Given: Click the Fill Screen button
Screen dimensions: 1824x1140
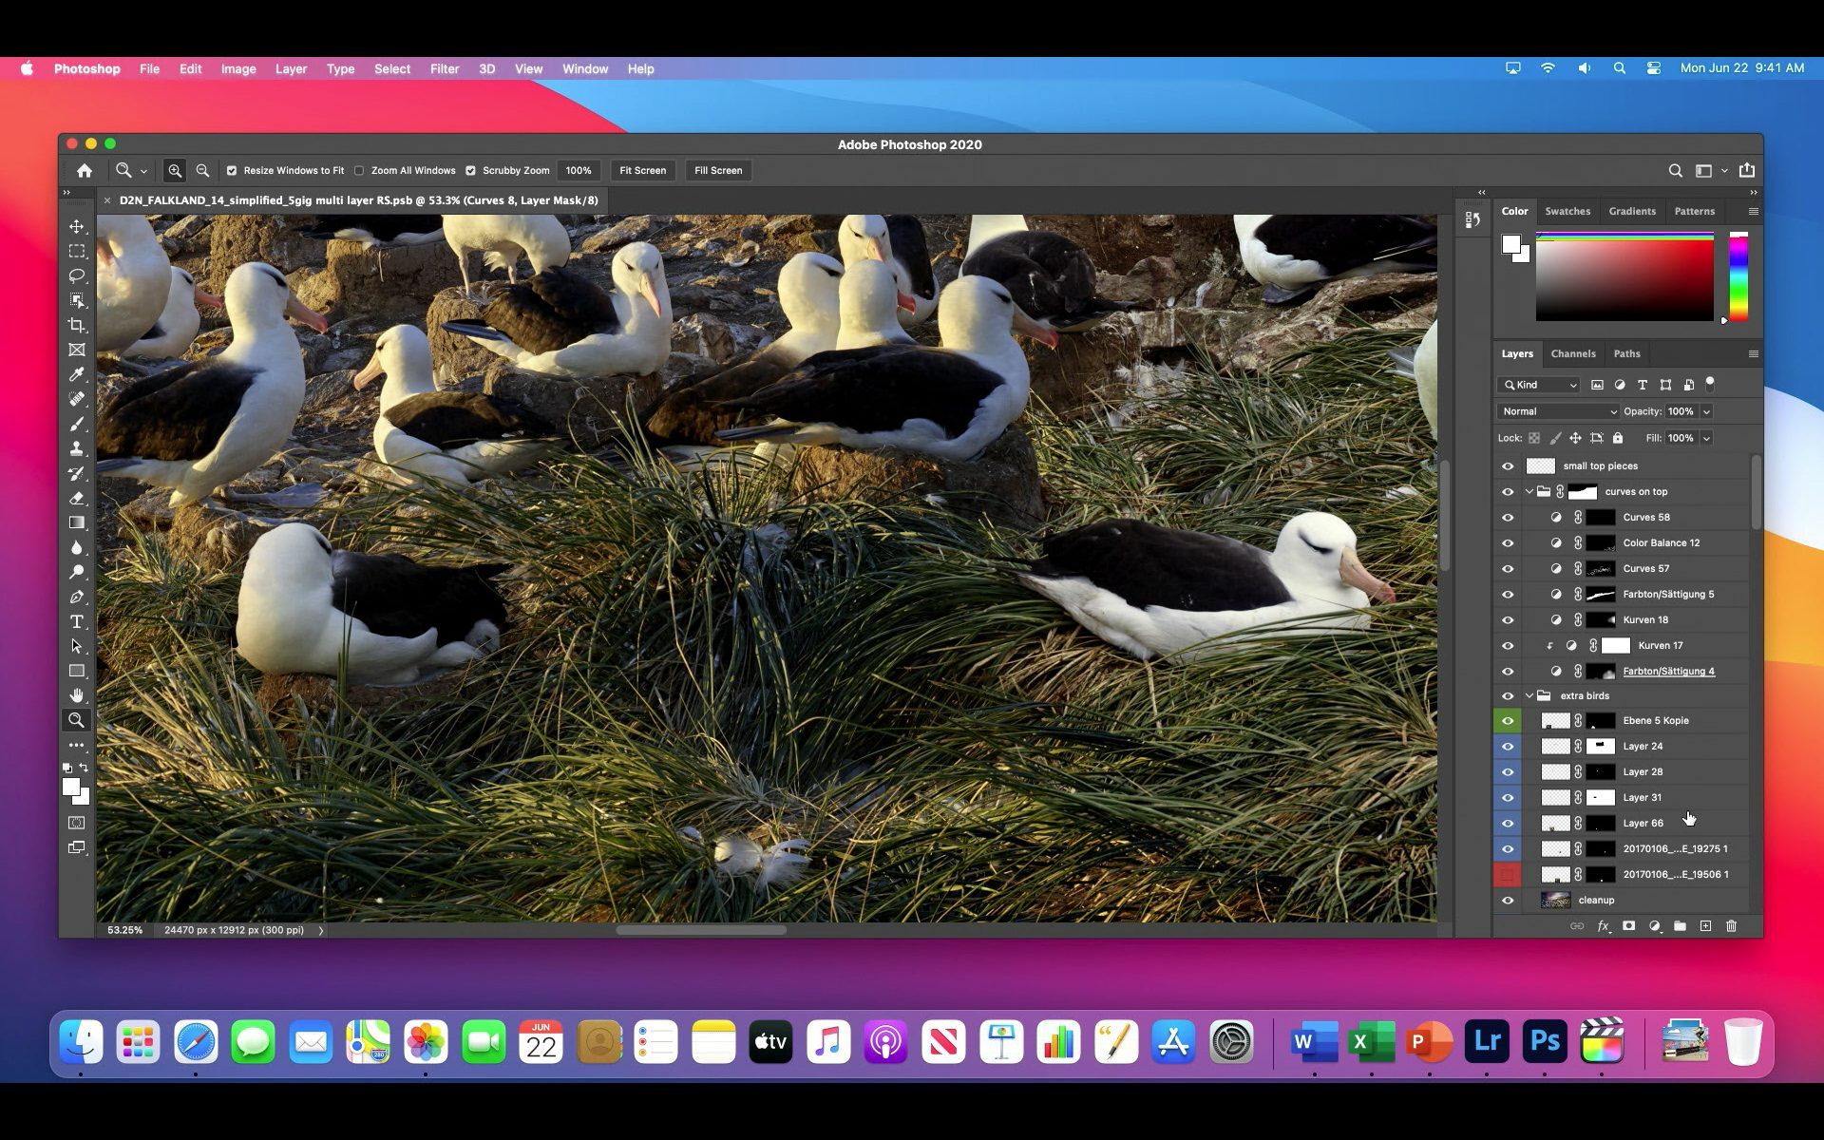Looking at the screenshot, I should pos(718,170).
